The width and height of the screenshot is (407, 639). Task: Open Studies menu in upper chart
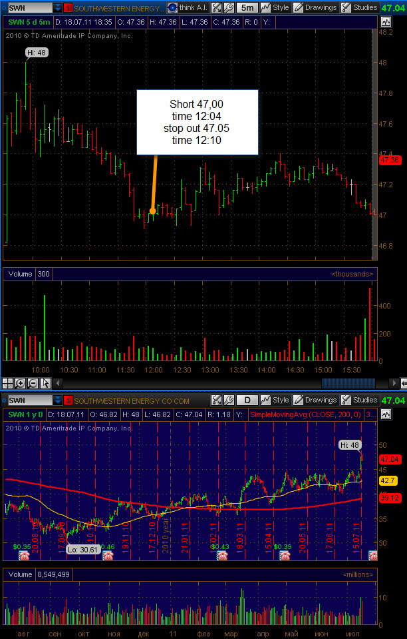[x=359, y=7]
